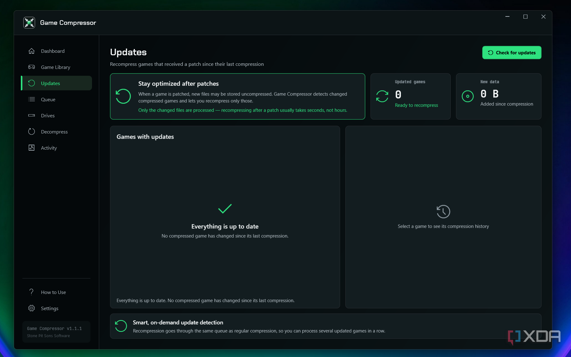Click the Updates refresh icon in sidebar
Image resolution: width=571 pixels, height=357 pixels.
[31, 83]
